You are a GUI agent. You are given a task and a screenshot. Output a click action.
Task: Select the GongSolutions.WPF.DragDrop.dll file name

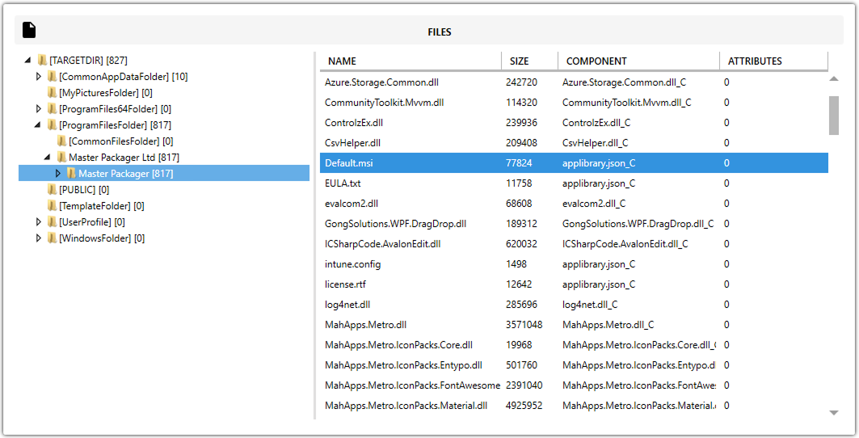[395, 224]
